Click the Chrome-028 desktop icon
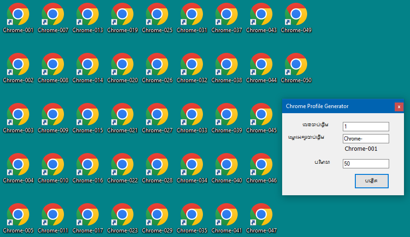The height and width of the screenshot is (237, 410). [157, 168]
